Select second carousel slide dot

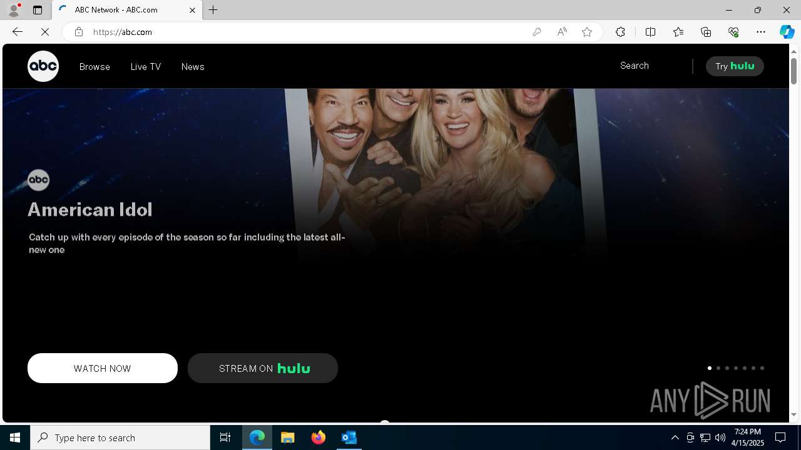point(718,368)
